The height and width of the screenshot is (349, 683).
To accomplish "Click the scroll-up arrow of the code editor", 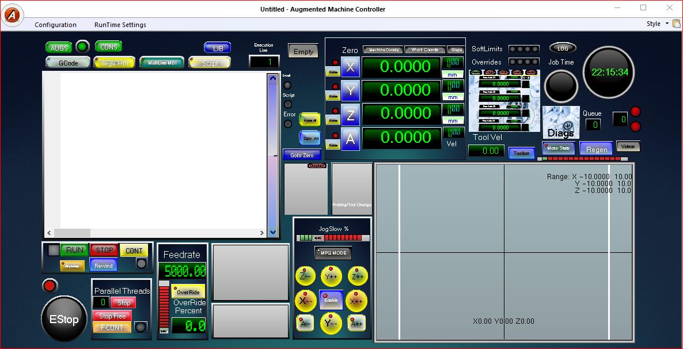I will tap(273, 79).
